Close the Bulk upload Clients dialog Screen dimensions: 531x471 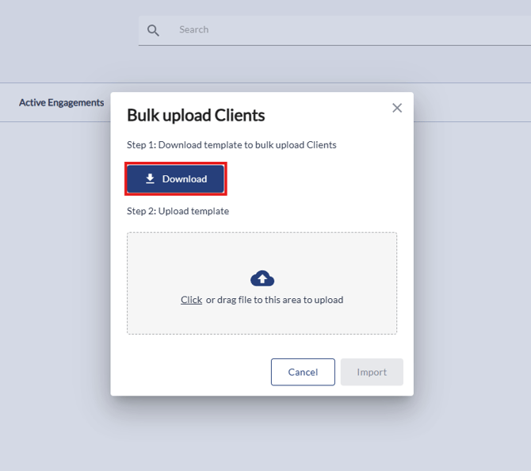click(x=397, y=108)
